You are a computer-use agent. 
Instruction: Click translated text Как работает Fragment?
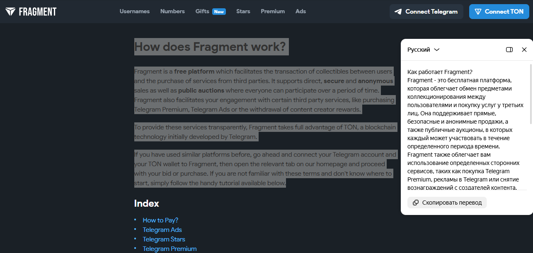[440, 72]
